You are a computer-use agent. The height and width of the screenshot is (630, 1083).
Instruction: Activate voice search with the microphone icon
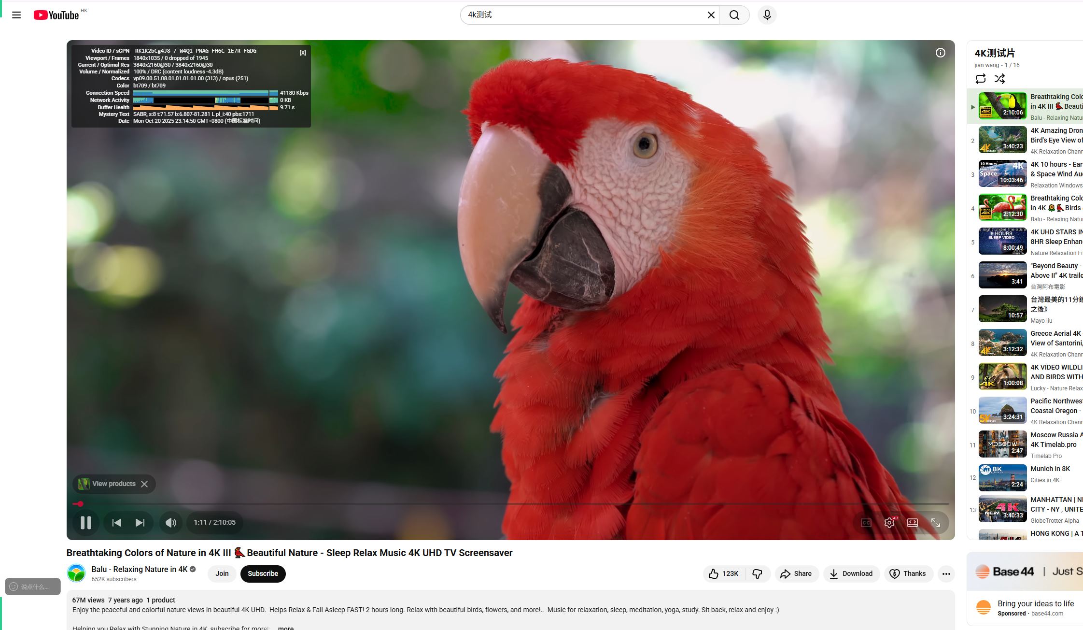pos(766,15)
